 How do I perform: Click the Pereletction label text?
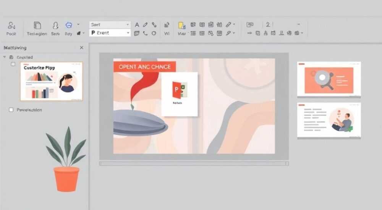[29, 110]
